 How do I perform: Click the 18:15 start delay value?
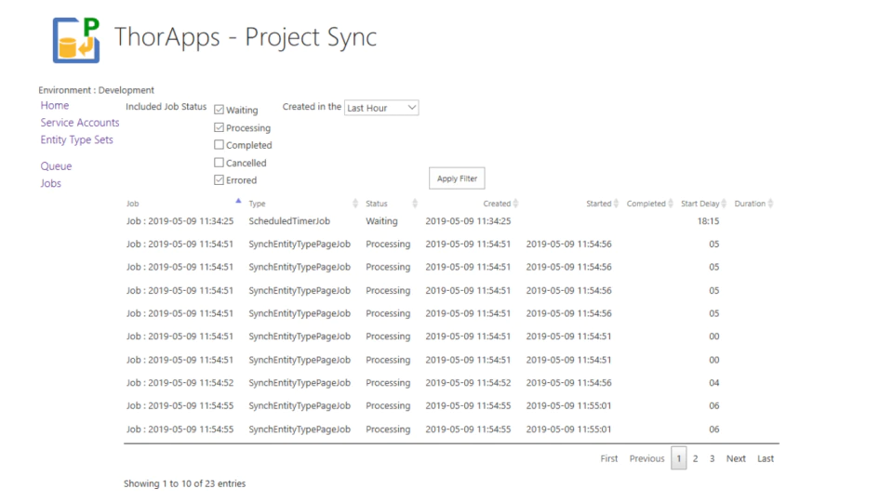[x=708, y=221]
